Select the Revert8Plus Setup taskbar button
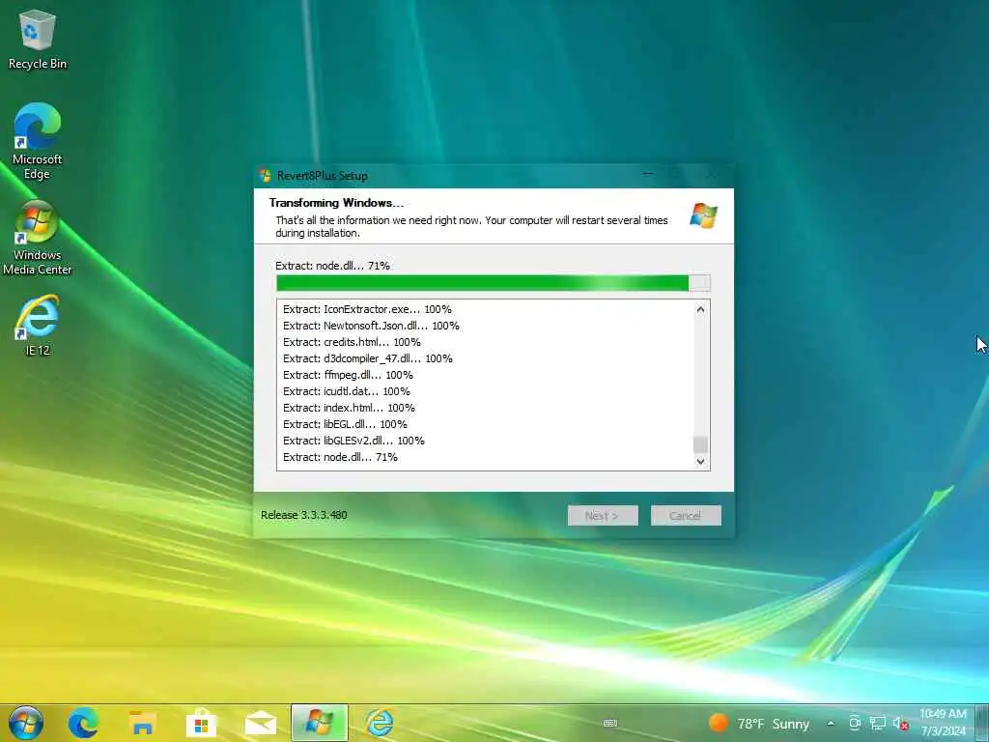This screenshot has height=742, width=989. (x=319, y=723)
